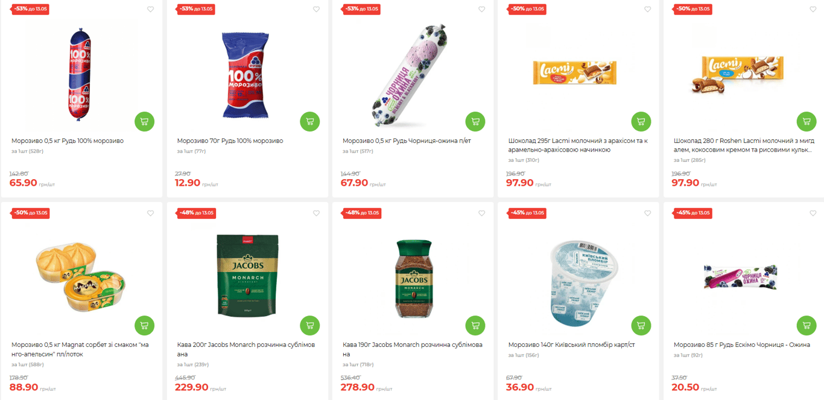
Task: Add Jacobs Monarch 190г jar to cart
Action: click(475, 325)
